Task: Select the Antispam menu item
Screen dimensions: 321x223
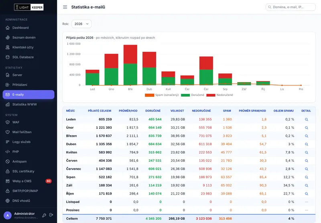Action: 28,161
